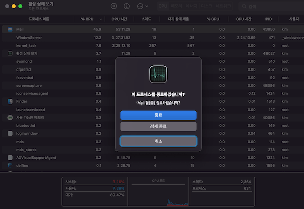This screenshot has width=304, height=209.
Task: Sort by the 사용자 column header
Action: click(294, 19)
